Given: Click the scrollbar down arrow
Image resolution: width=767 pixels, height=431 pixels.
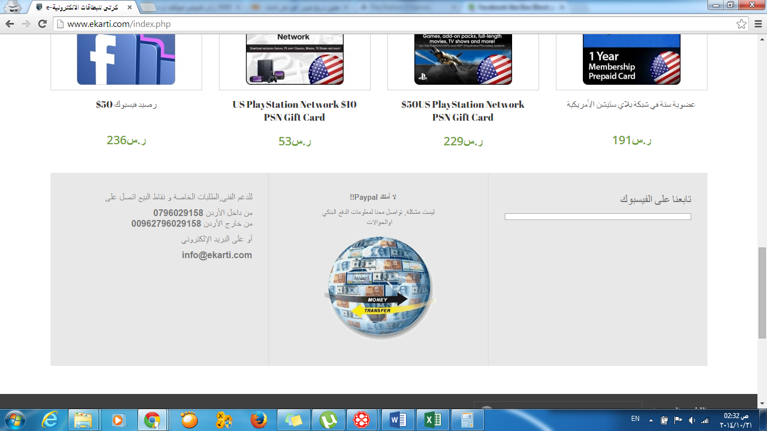Looking at the screenshot, I should click(x=762, y=404).
